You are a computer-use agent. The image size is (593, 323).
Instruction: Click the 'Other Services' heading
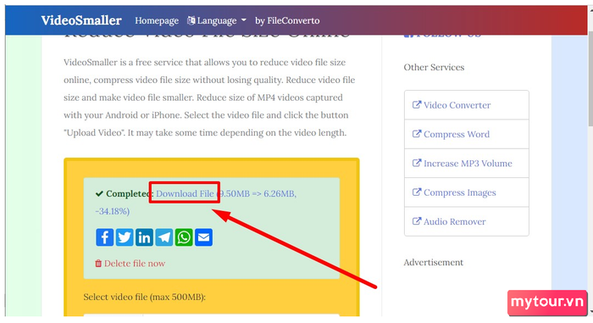point(434,68)
